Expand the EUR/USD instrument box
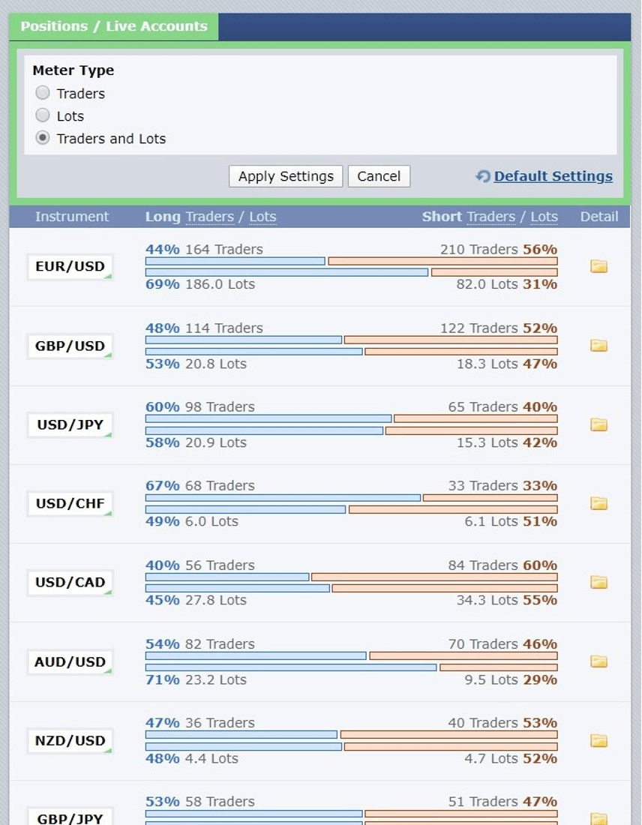 click(x=70, y=267)
